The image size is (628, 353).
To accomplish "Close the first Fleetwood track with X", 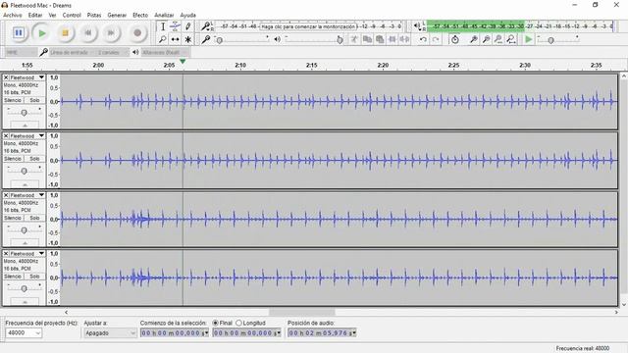I will (6, 77).
